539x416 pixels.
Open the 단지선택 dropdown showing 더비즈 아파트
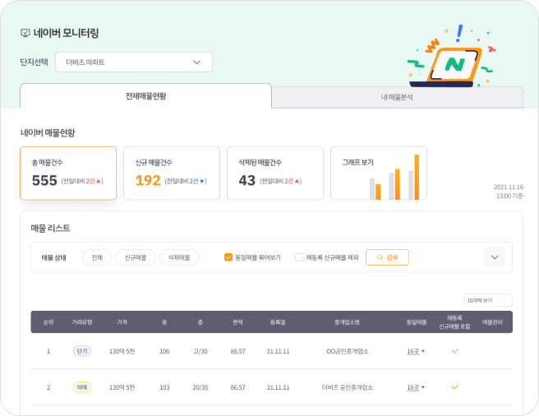(x=134, y=62)
